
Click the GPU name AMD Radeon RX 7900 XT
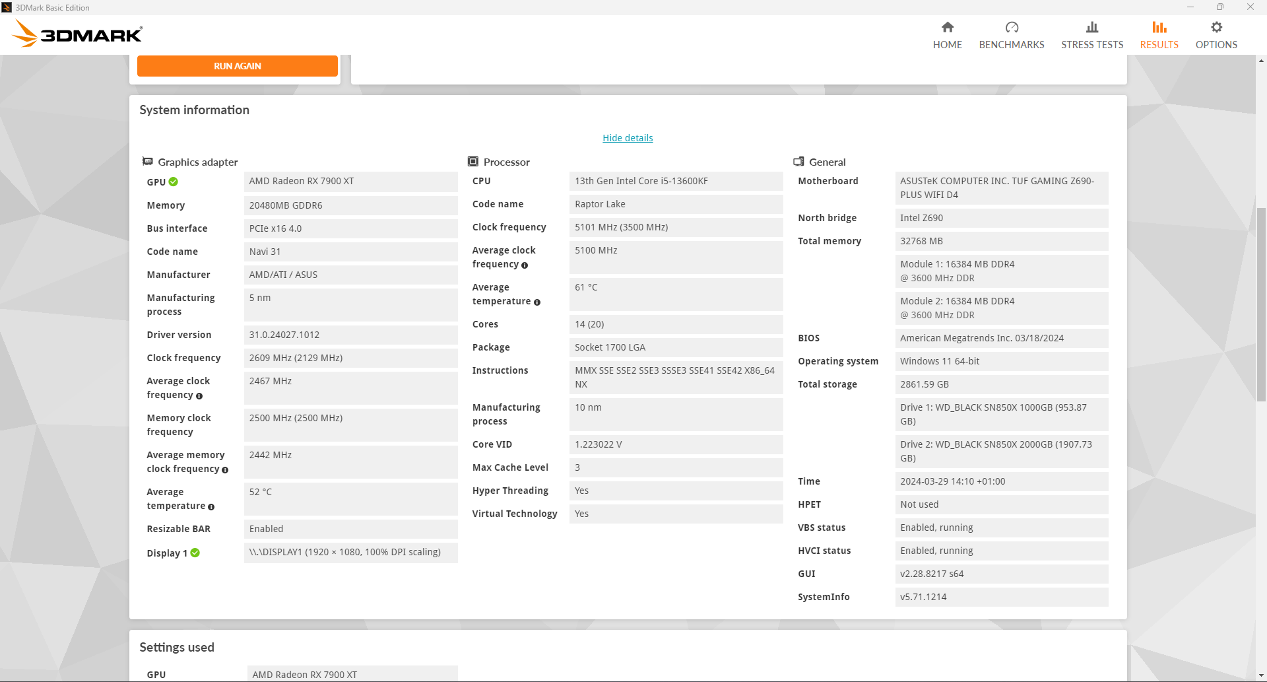(x=350, y=182)
